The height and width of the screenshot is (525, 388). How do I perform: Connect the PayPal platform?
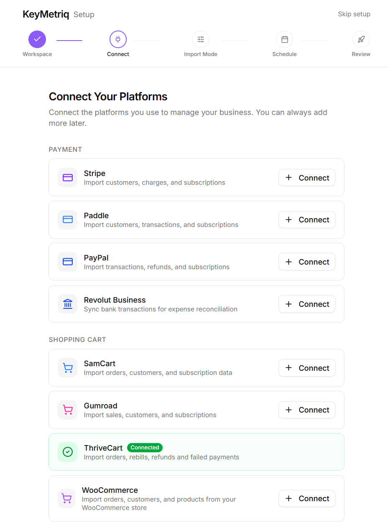(307, 262)
